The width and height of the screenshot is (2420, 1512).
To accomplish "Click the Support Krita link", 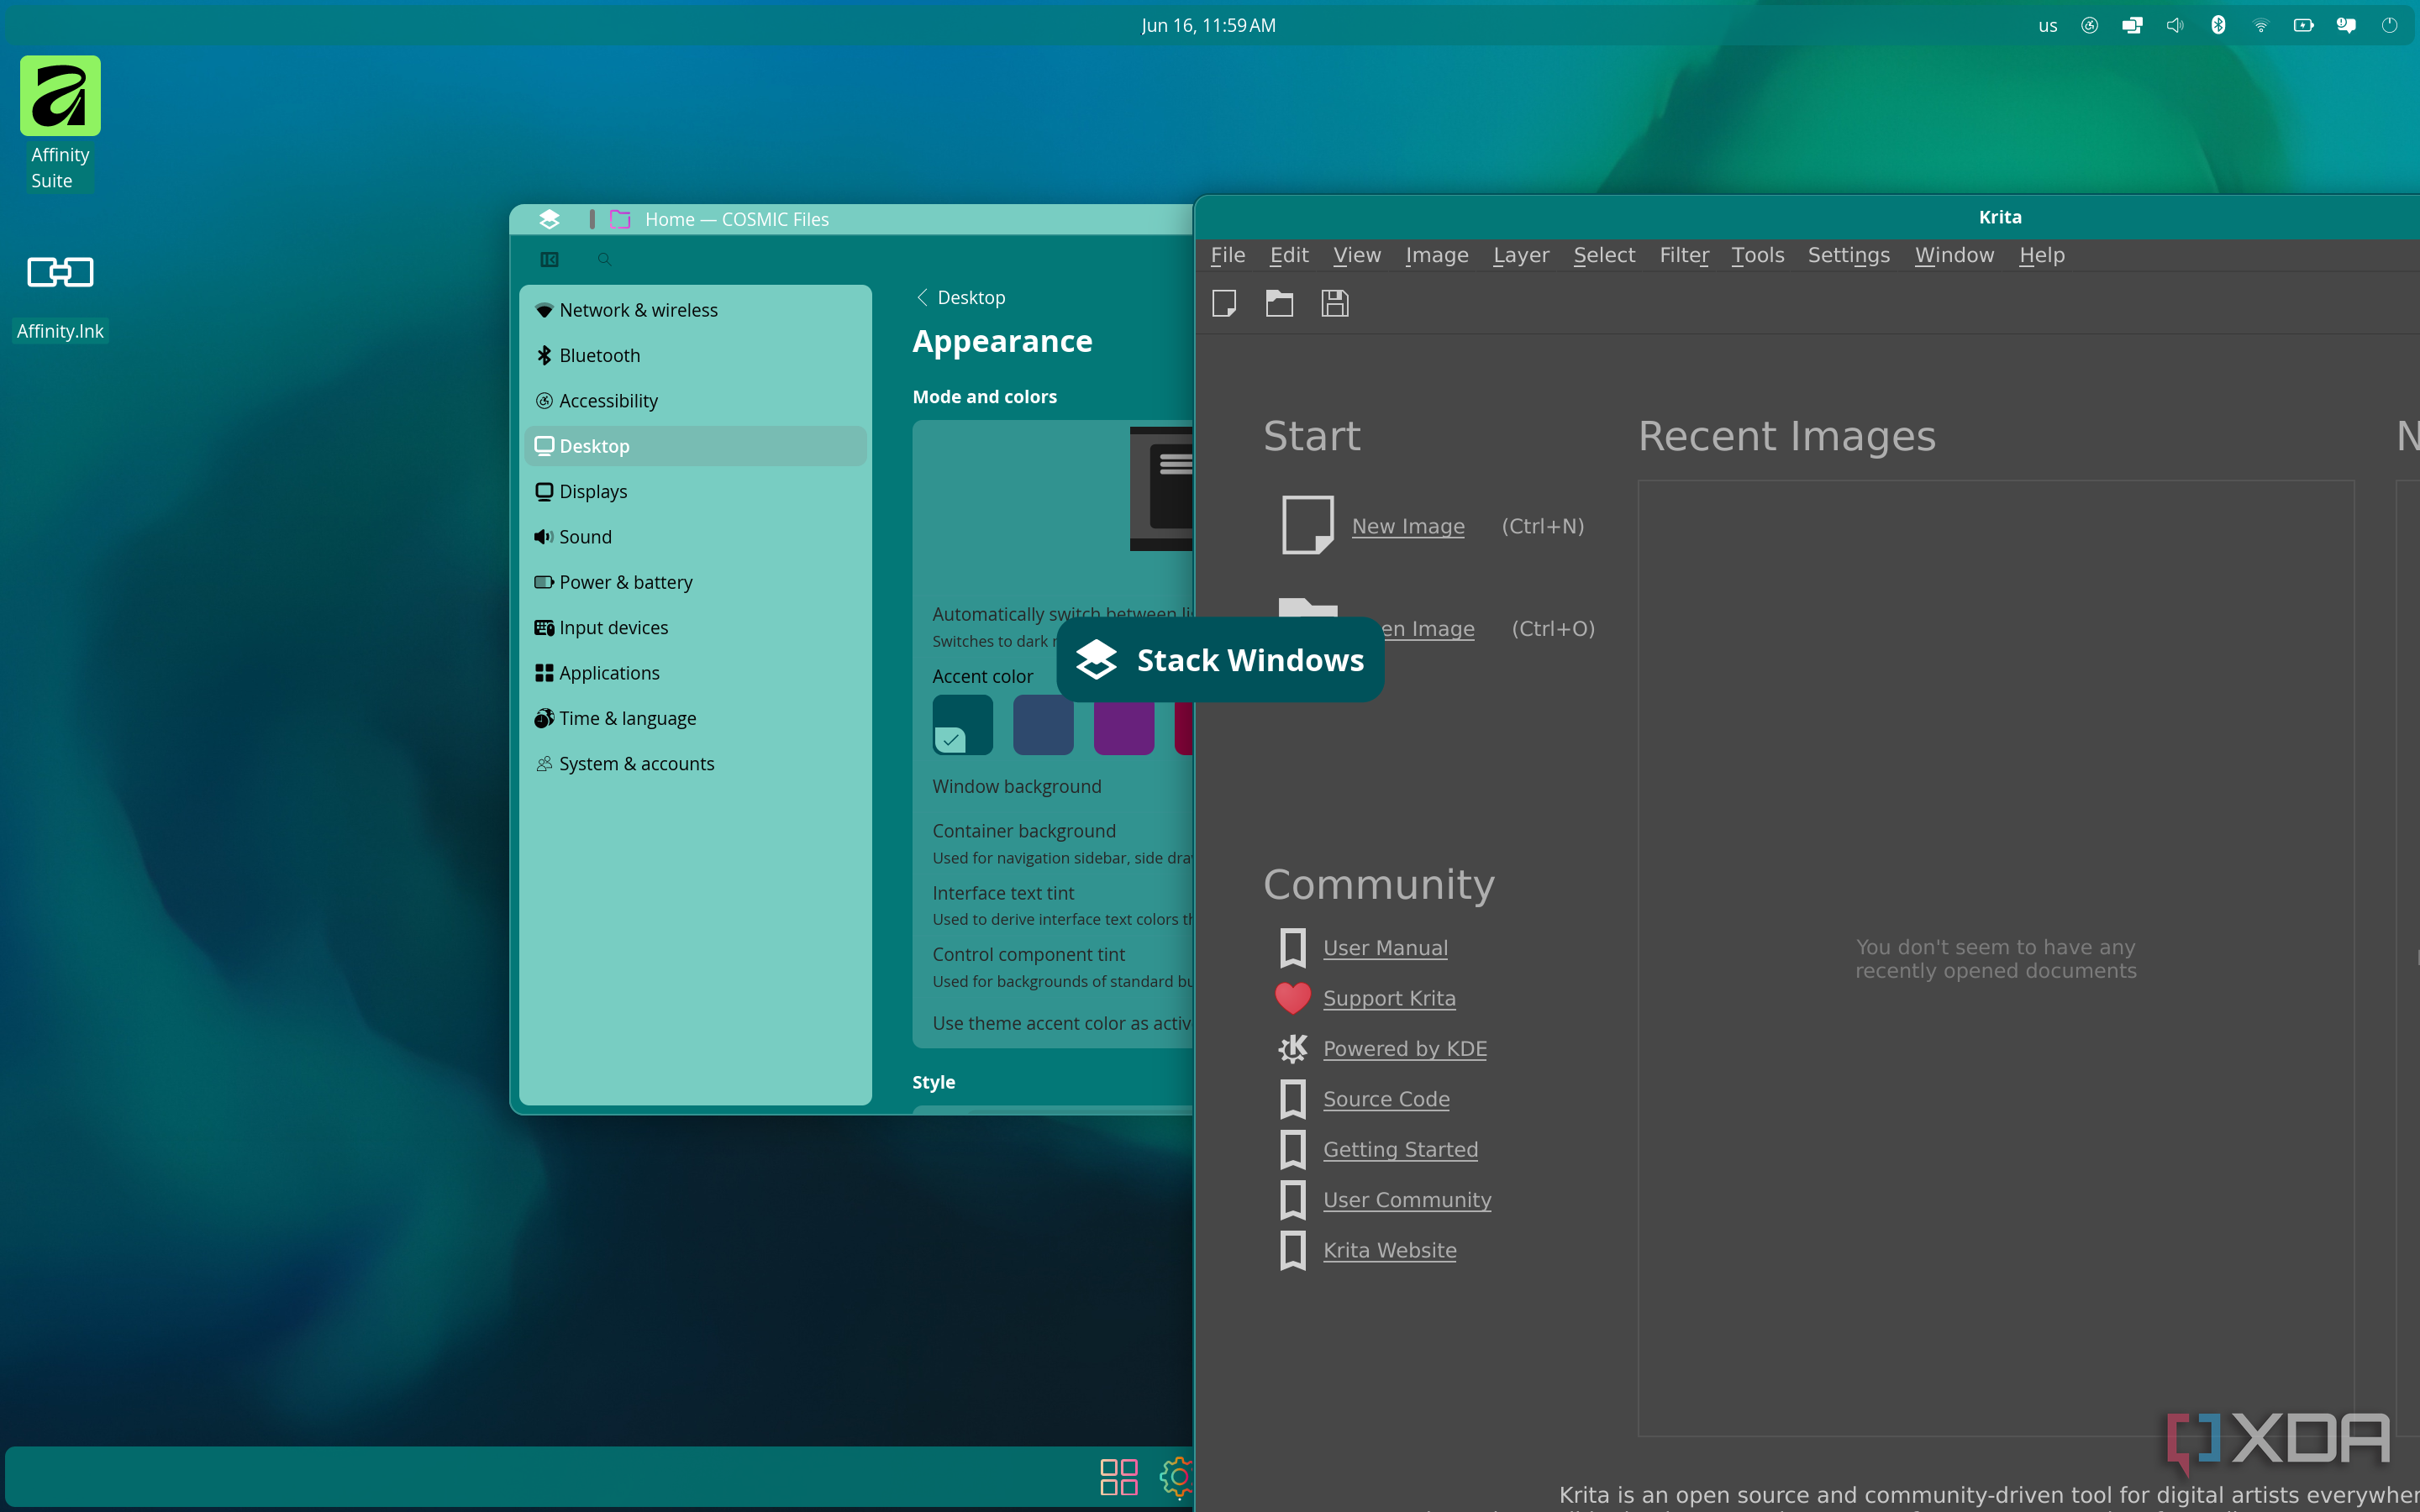I will (1389, 998).
